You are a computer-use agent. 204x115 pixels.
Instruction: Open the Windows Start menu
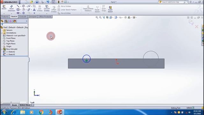click(x=4, y=112)
